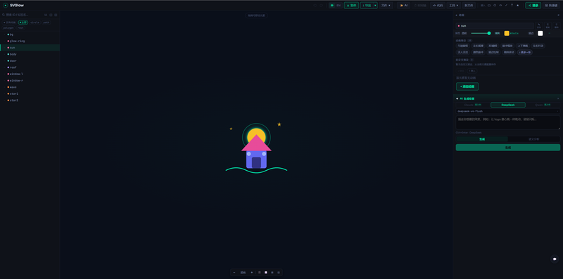Viewport: 563px width, 279px height.
Task: Click the zoom out minus button
Action: pos(234,273)
